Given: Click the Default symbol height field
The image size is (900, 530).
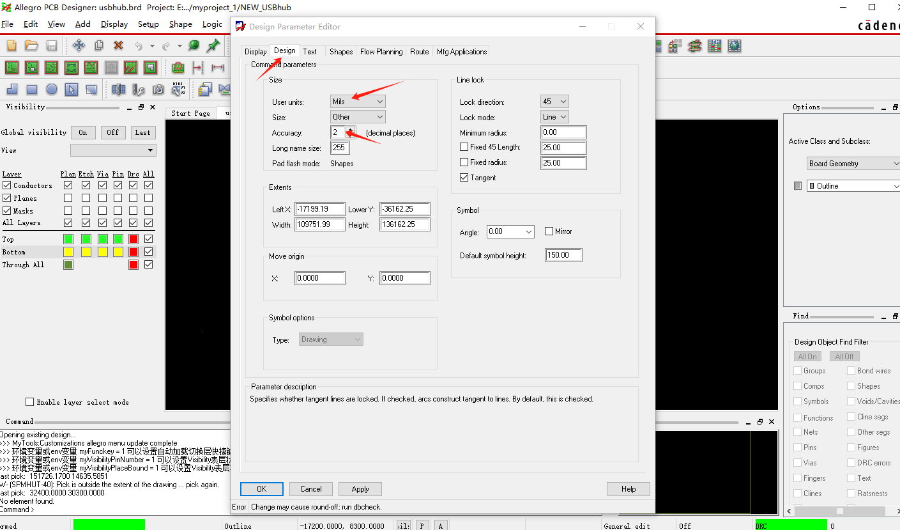Looking at the screenshot, I should click(564, 255).
